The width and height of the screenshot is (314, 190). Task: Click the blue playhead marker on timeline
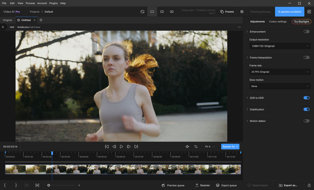click(x=52, y=153)
